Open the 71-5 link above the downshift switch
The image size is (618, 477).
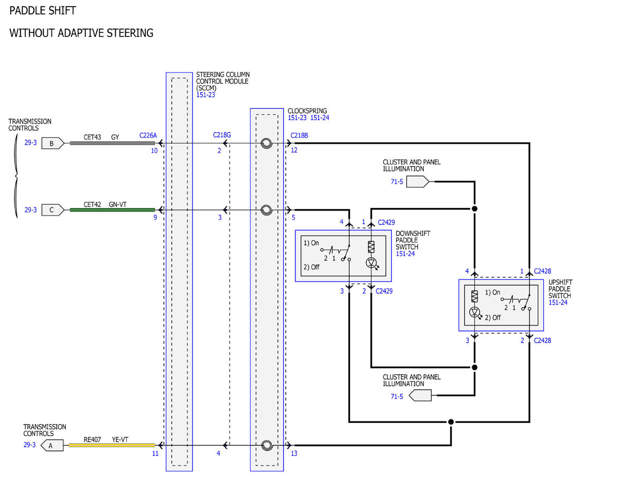[397, 182]
